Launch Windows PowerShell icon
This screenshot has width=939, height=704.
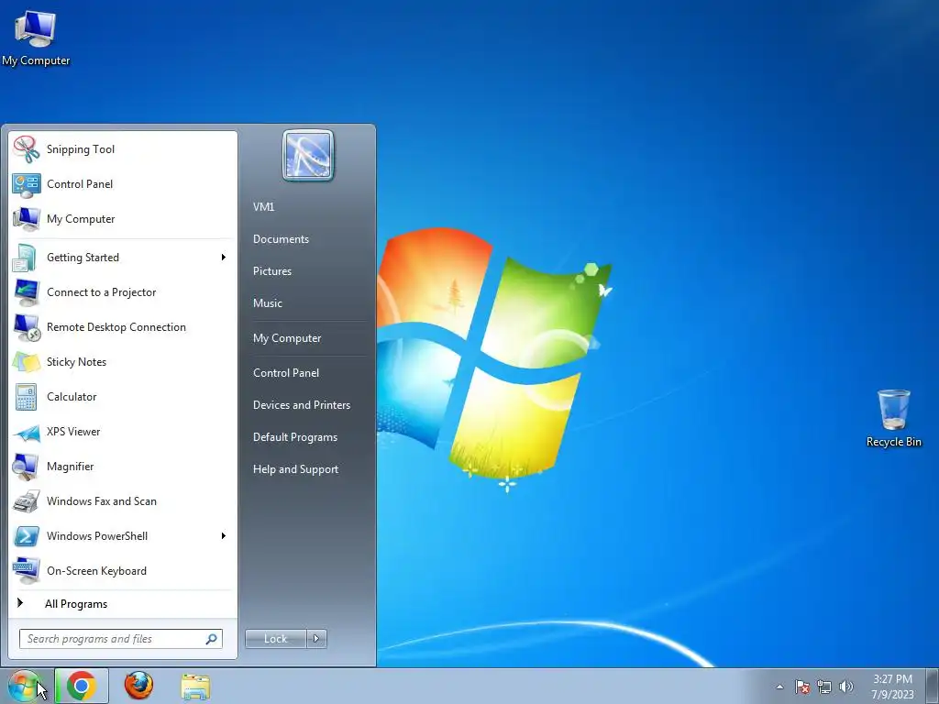[27, 535]
